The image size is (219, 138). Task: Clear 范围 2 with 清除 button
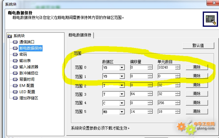click(197, 85)
